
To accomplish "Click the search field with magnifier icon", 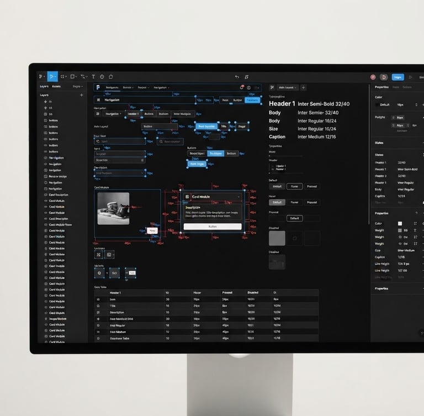I will tap(170, 141).
